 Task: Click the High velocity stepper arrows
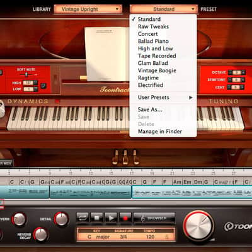pyautogui.click(x=35, y=83)
